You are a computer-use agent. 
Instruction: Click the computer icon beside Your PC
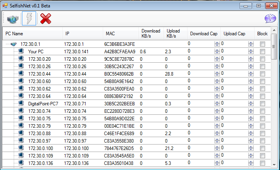[21, 51]
